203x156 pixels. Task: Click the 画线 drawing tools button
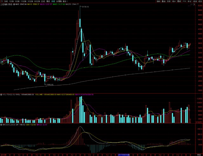179,1
